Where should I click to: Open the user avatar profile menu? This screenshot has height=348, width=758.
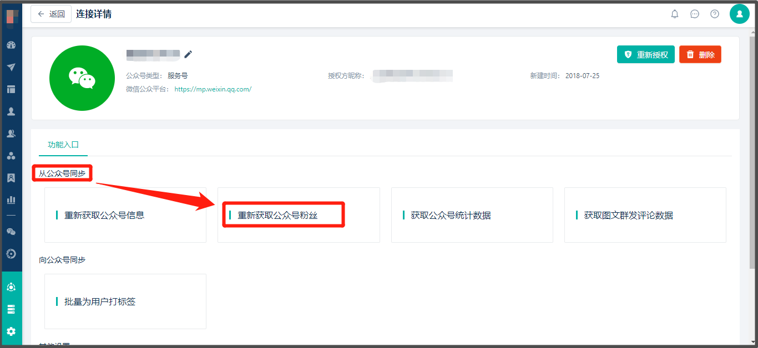point(740,14)
